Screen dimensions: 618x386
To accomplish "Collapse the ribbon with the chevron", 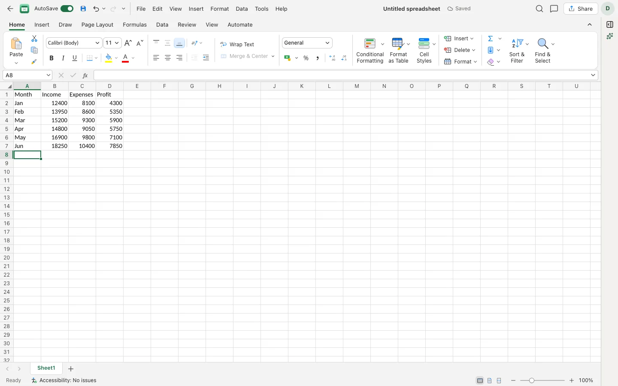I will 590,24.
